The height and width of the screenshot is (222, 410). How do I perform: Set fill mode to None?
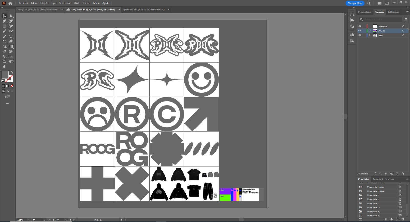pos(12,86)
